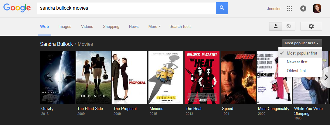Open the Google apps grid
This screenshot has width=330, height=127.
[x=289, y=8]
